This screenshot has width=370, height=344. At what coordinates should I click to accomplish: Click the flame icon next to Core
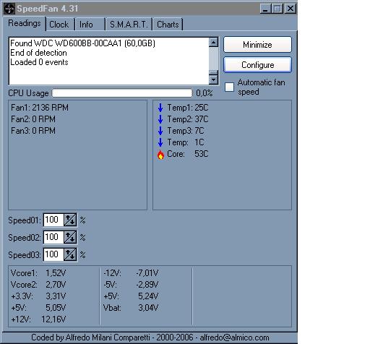(x=160, y=155)
